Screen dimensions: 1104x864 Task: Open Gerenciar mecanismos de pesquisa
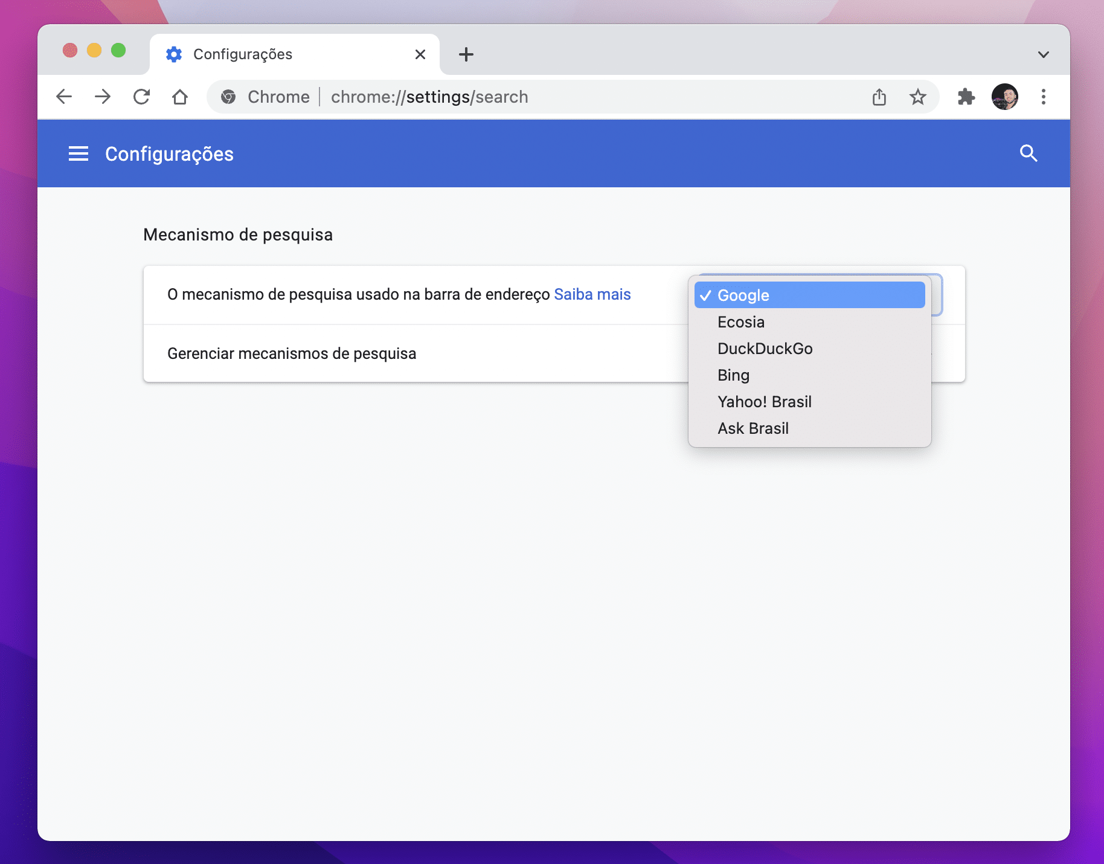[x=554, y=353]
